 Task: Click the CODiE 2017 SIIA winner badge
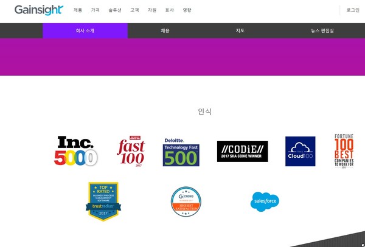pyautogui.click(x=242, y=151)
